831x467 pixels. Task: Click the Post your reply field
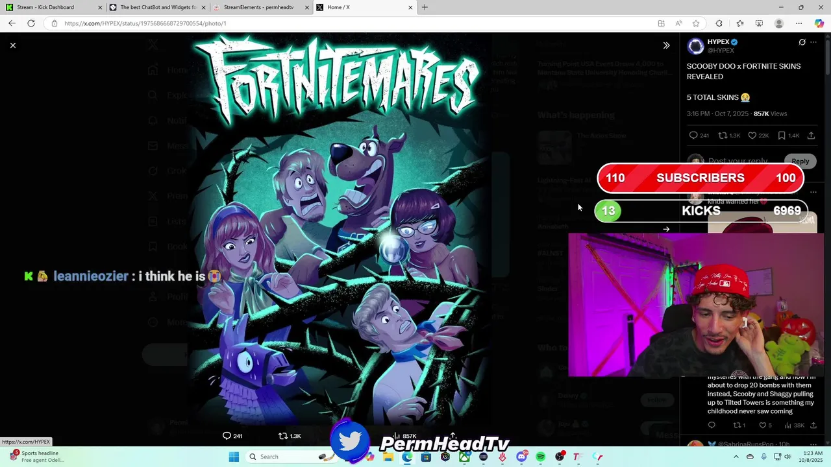point(738,161)
